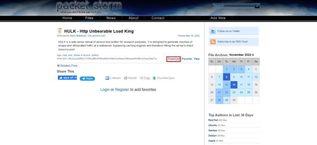Viewport: 317px width, 145px height.
Task: Select November 28 in the calendar
Action: click(219, 100)
